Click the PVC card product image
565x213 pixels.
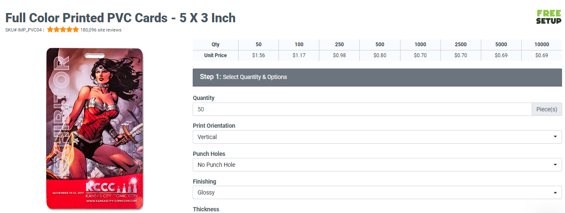coord(95,128)
